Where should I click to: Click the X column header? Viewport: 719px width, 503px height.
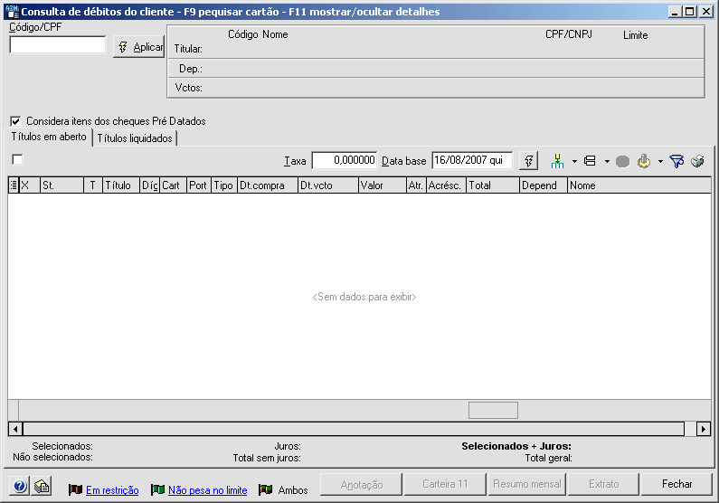click(x=29, y=185)
